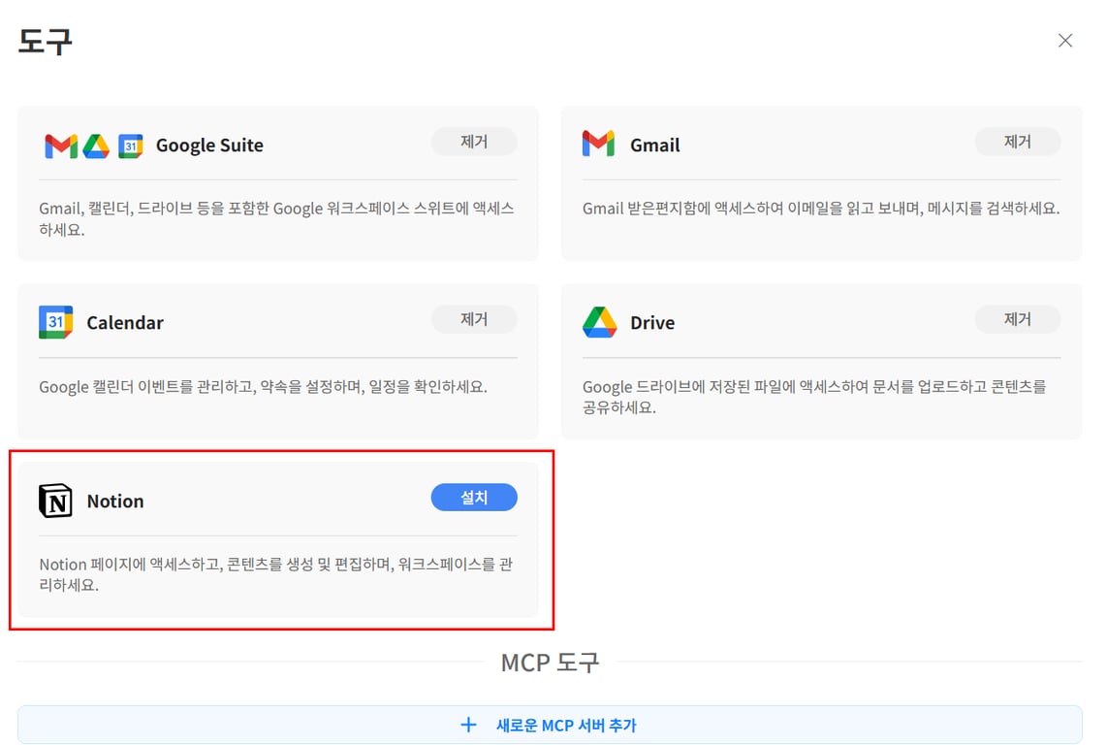This screenshot has height=745, width=1107.
Task: Remove Gmail using its 제거 button
Action: click(1018, 142)
